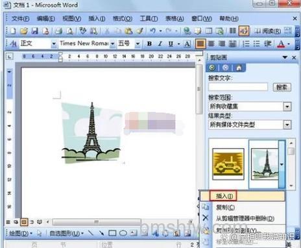Click the 搜索 search button
Viewport: 301px width, 248px height.
tap(282, 88)
